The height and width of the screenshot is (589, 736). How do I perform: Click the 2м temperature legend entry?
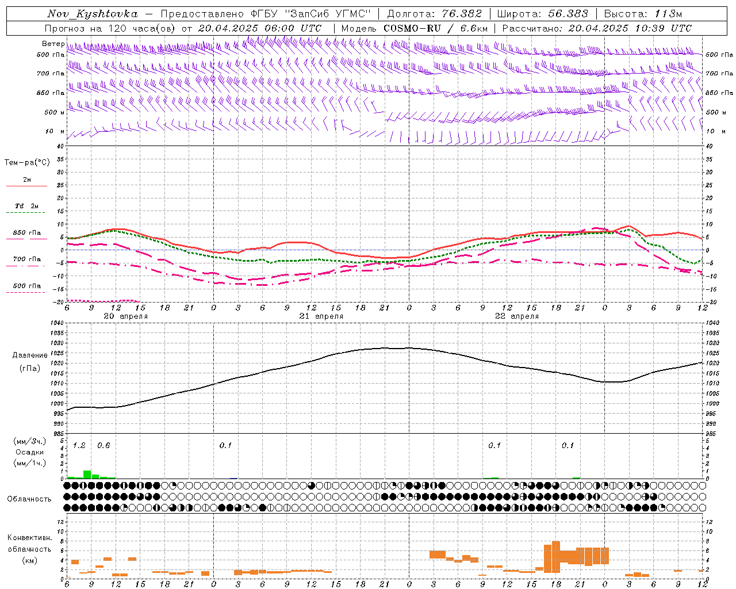click(x=27, y=180)
